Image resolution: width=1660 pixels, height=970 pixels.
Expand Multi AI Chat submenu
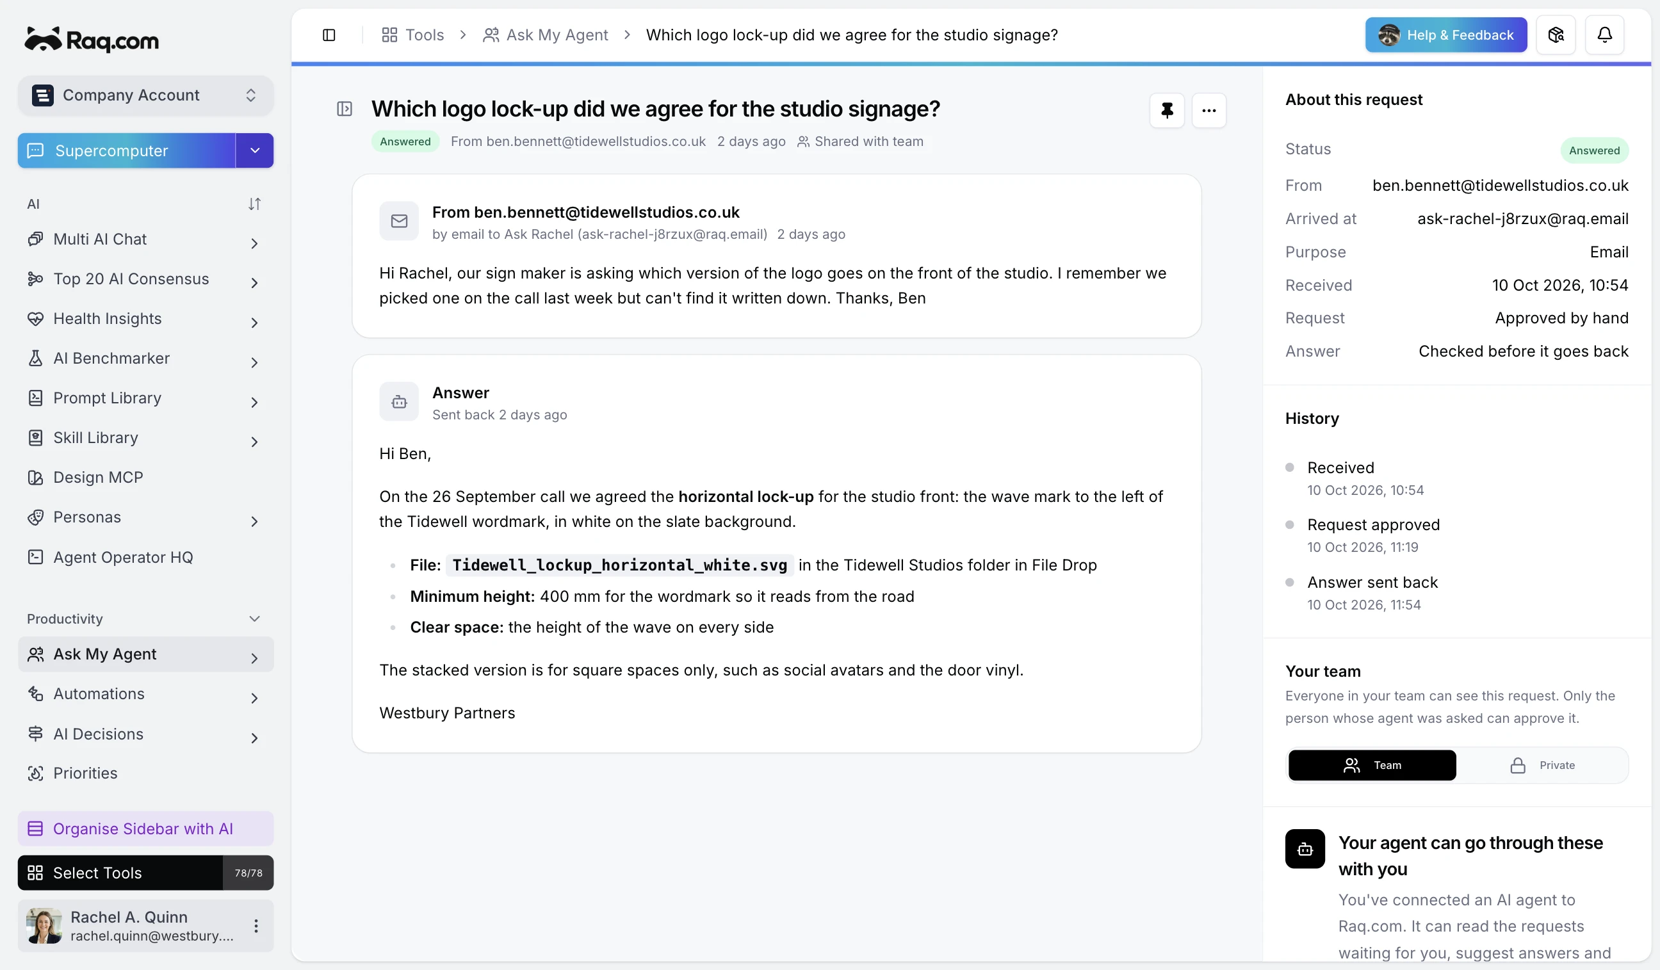coord(254,243)
